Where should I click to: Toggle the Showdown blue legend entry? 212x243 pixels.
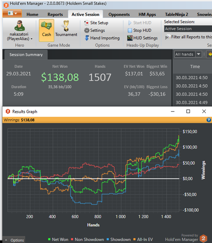point(119,240)
